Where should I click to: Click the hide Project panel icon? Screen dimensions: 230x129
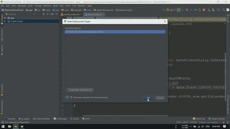(57, 14)
